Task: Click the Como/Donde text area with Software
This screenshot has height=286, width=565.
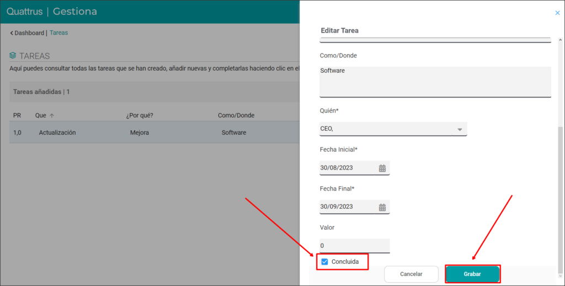Action: [x=435, y=82]
